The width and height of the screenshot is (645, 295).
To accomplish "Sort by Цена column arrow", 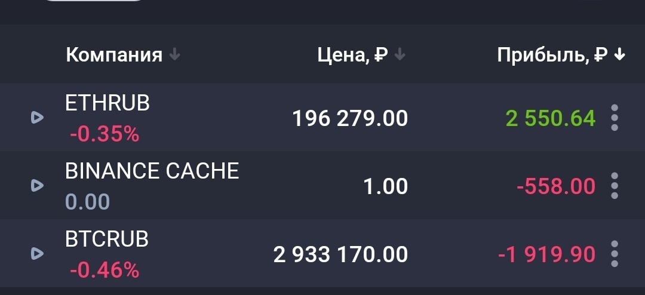I will tap(400, 55).
